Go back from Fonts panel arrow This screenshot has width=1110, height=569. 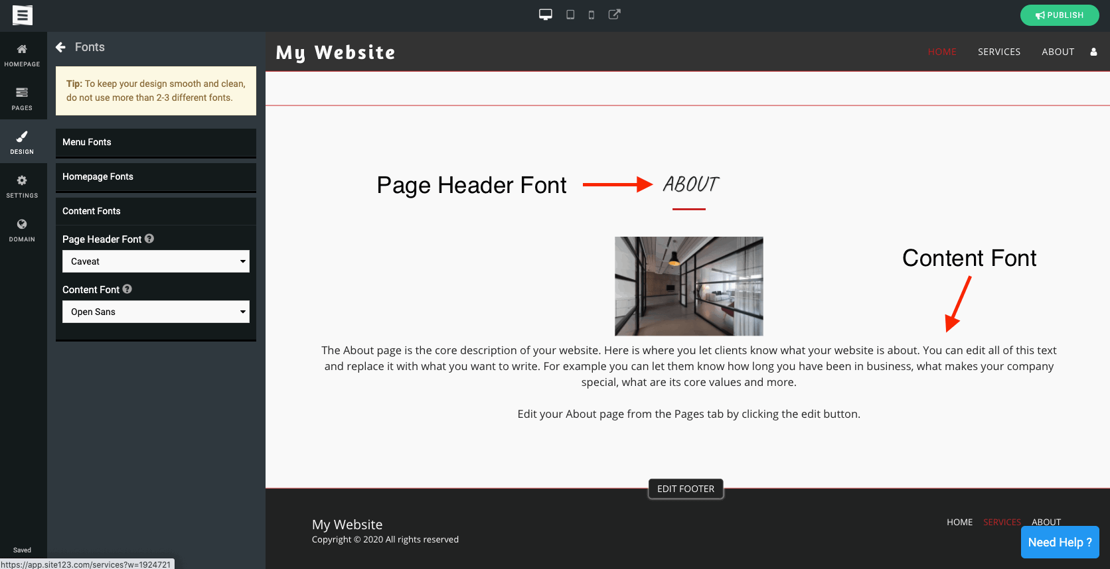pos(61,47)
